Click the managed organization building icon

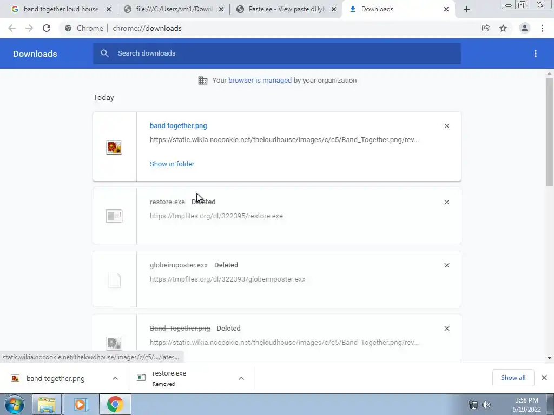coord(203,81)
